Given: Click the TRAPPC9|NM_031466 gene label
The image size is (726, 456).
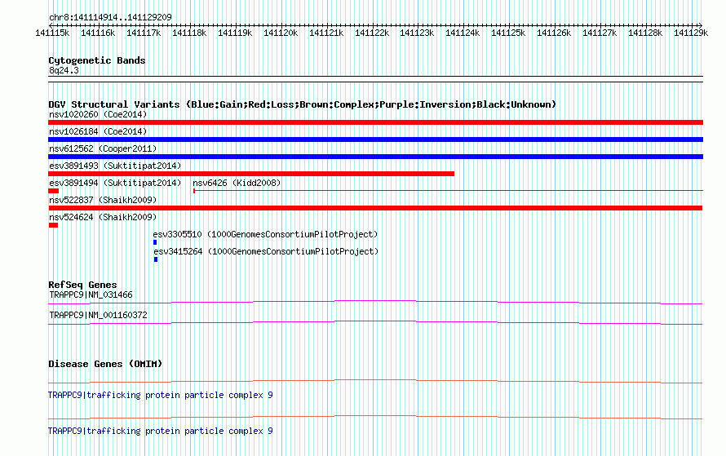Looking at the screenshot, I should [91, 295].
